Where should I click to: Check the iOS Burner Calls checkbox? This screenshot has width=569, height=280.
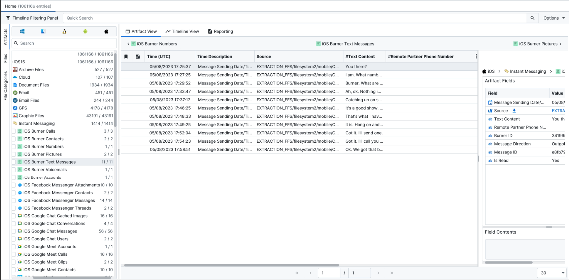tap(14, 131)
